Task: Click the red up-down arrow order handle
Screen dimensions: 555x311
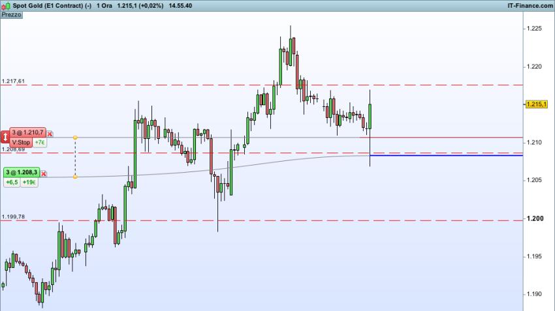Action: click(5, 137)
